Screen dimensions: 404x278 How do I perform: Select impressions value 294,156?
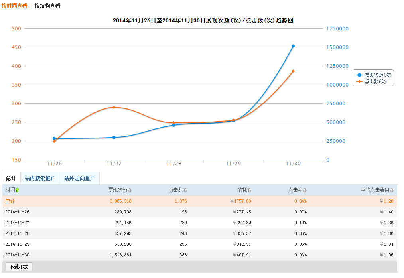coord(123,223)
